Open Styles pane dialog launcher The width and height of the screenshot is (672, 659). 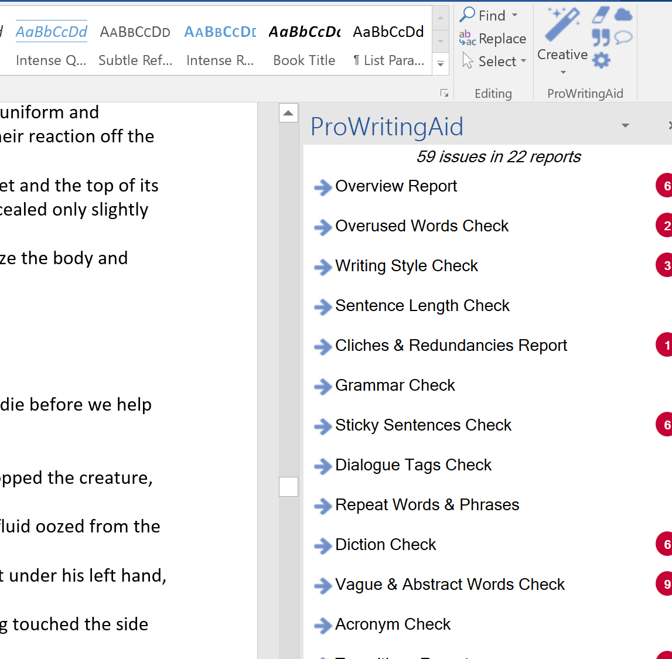pyautogui.click(x=444, y=93)
